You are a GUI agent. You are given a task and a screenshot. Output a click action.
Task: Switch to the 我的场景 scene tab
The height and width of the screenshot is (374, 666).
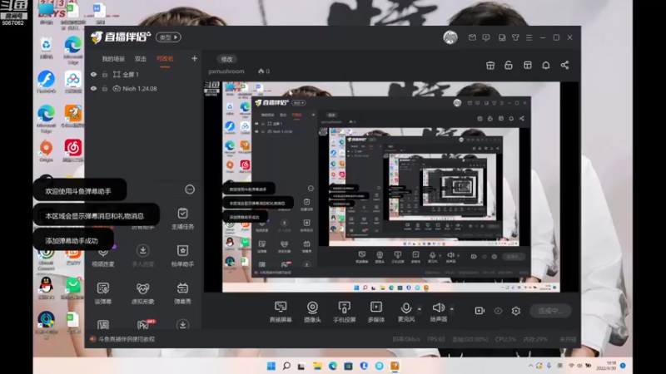tap(113, 59)
